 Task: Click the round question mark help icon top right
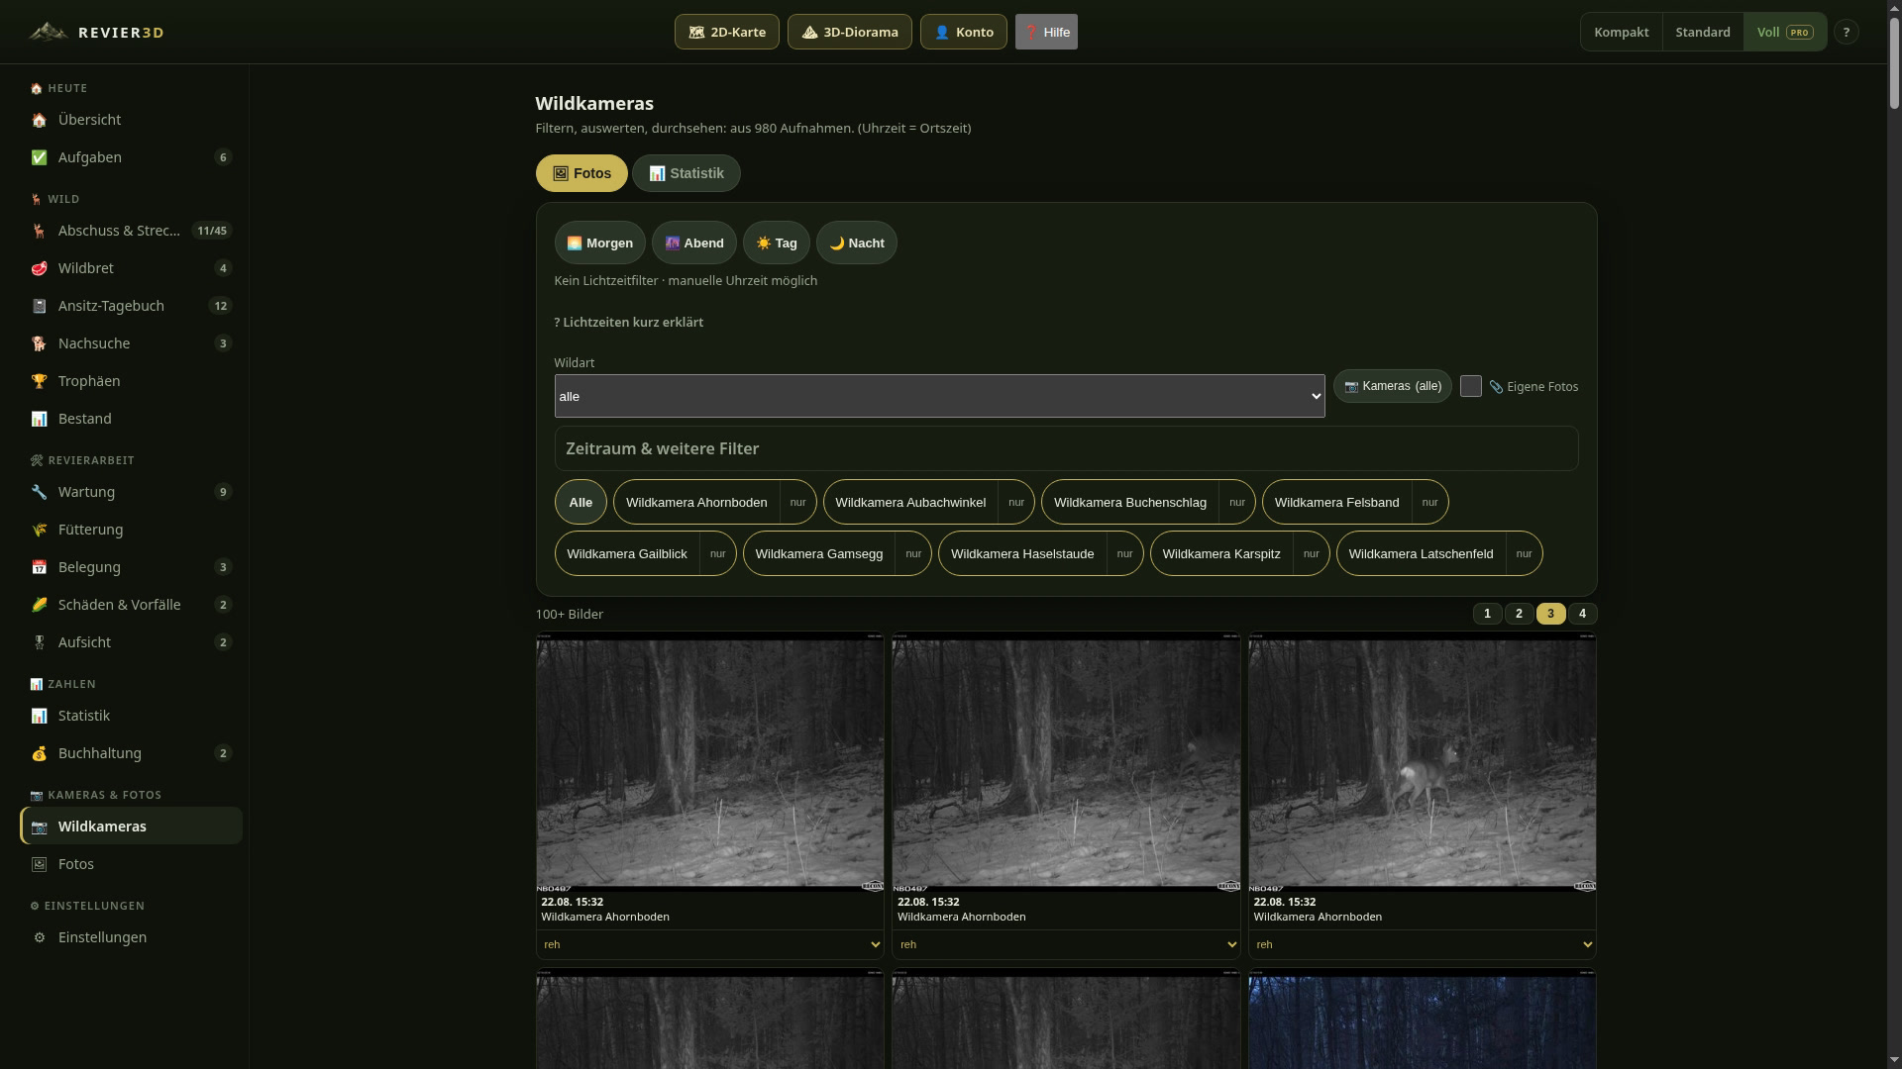click(x=1846, y=32)
